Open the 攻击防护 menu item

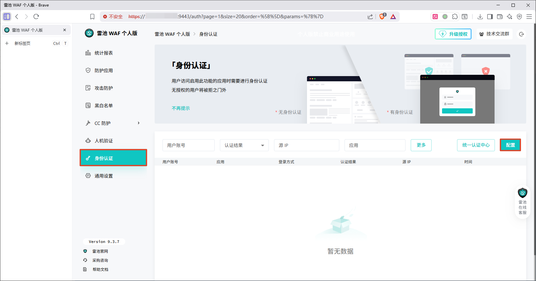113,88
